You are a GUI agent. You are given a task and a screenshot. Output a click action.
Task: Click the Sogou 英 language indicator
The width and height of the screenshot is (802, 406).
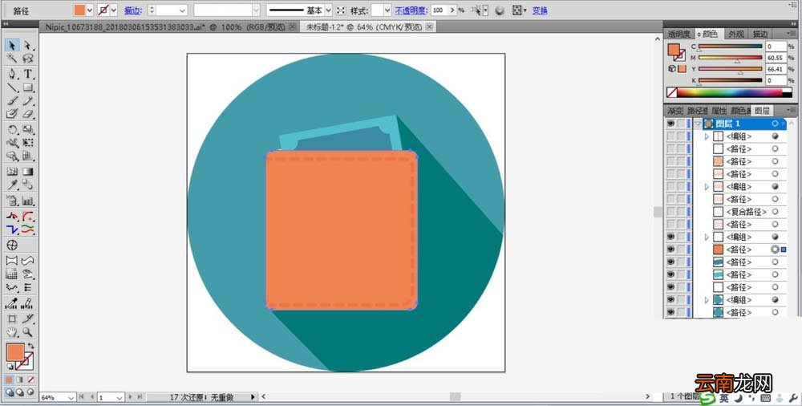pyautogui.click(x=723, y=398)
